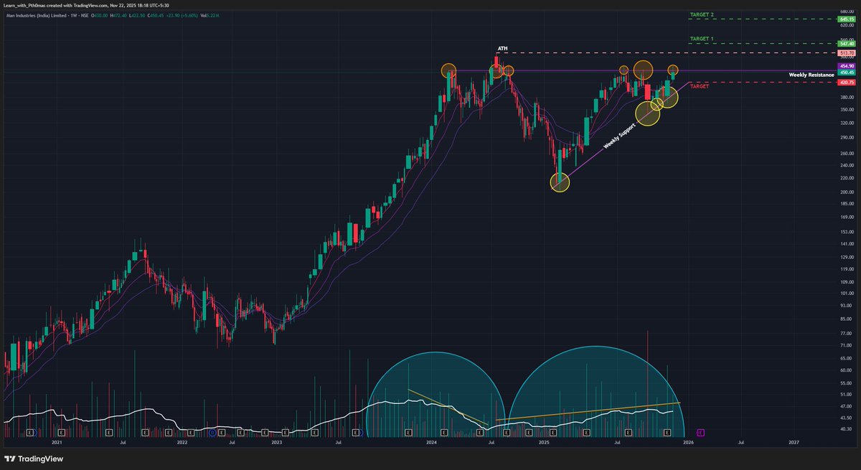Click the earnings "E" marker under 2024

(443, 433)
